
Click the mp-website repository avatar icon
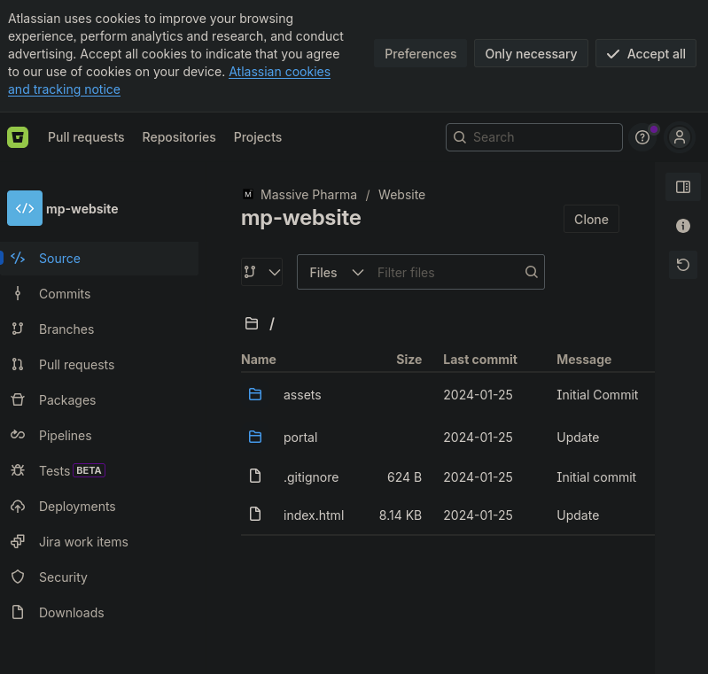25,209
